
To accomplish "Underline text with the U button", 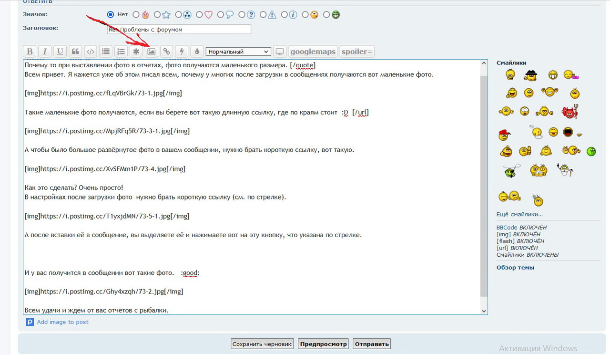I will pyautogui.click(x=60, y=52).
